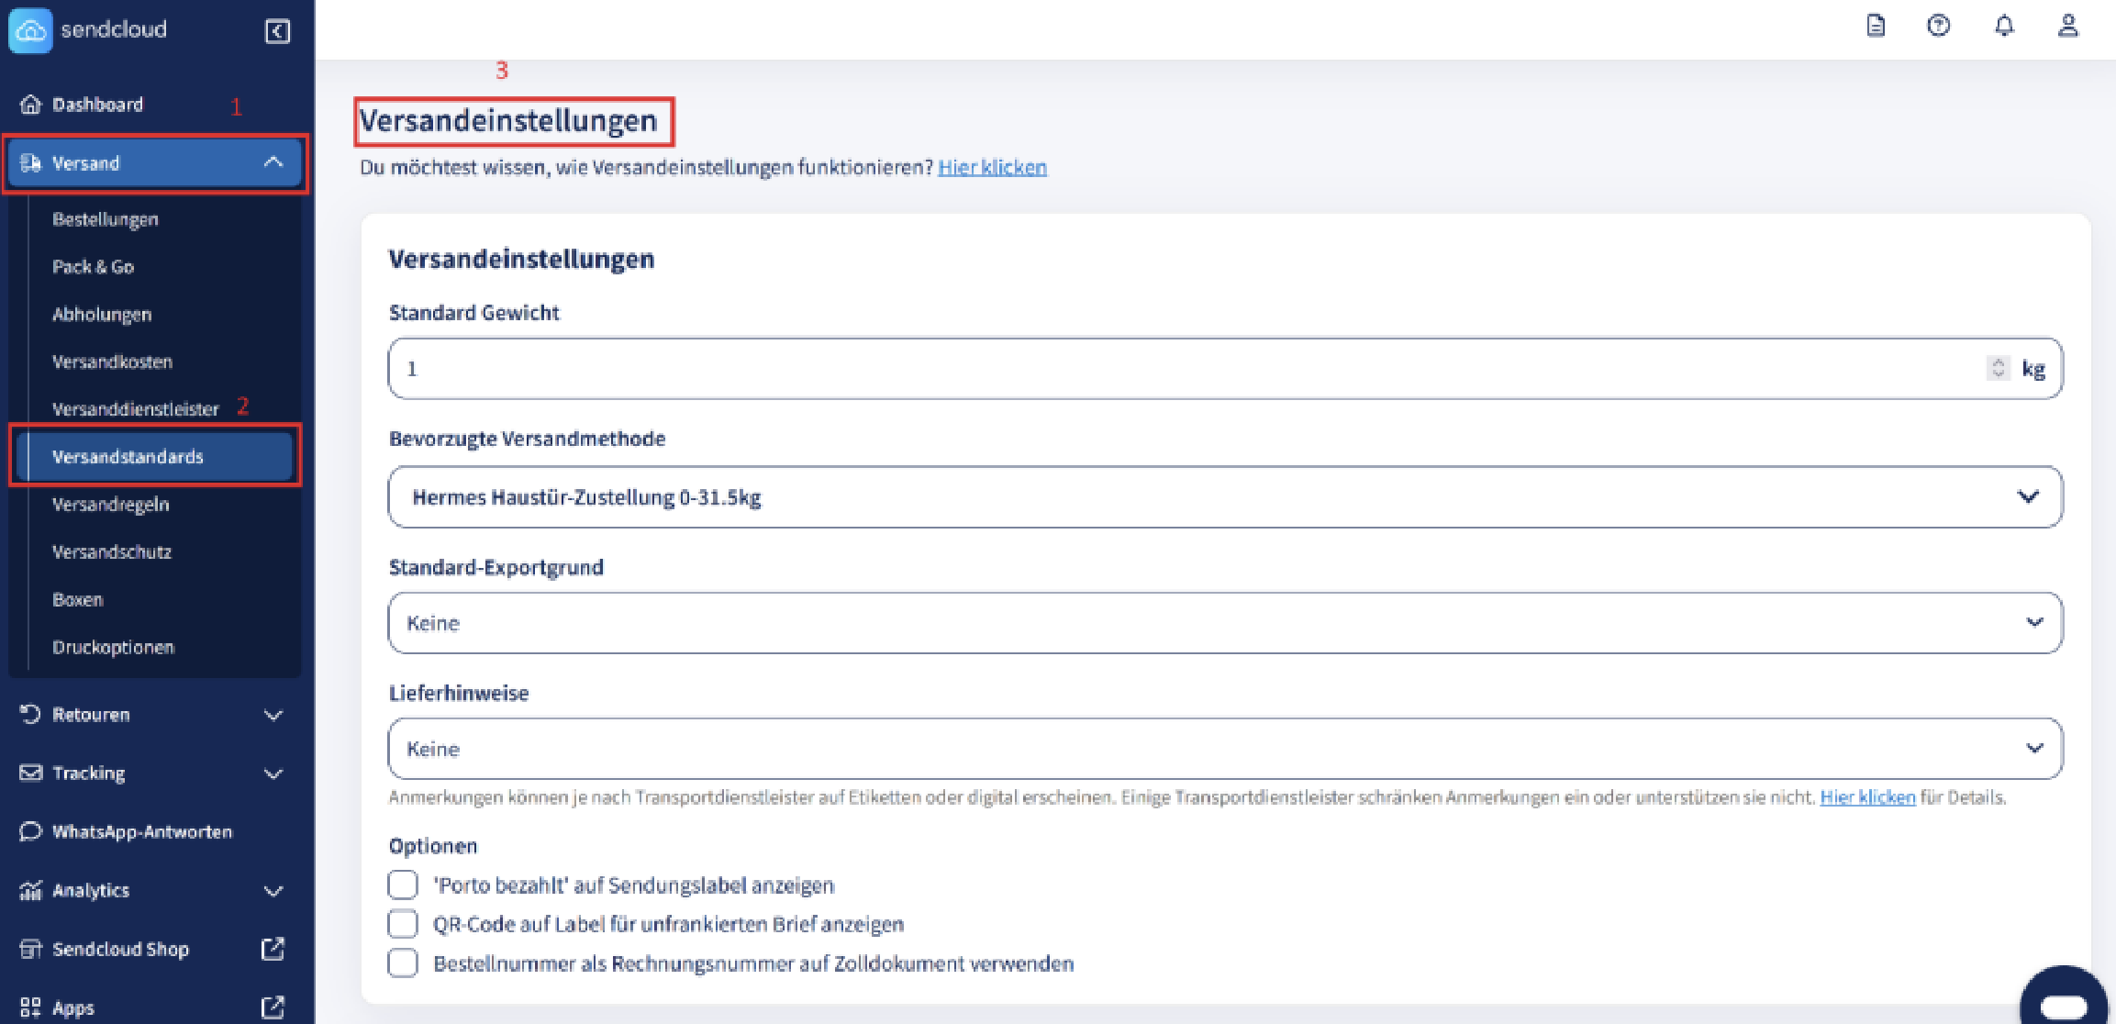
Task: Open Abholungen in sidebar
Action: click(x=102, y=315)
